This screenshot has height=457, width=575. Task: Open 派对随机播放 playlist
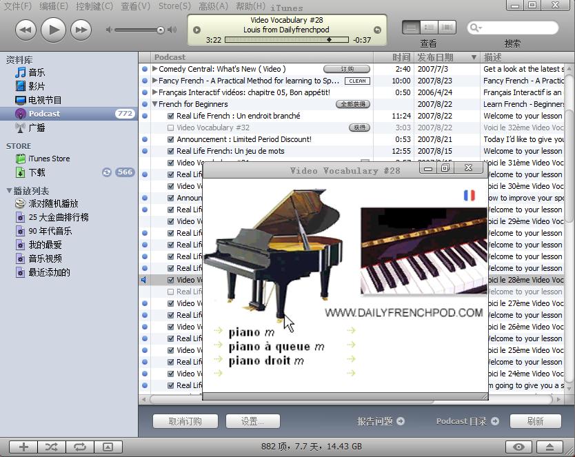point(69,203)
